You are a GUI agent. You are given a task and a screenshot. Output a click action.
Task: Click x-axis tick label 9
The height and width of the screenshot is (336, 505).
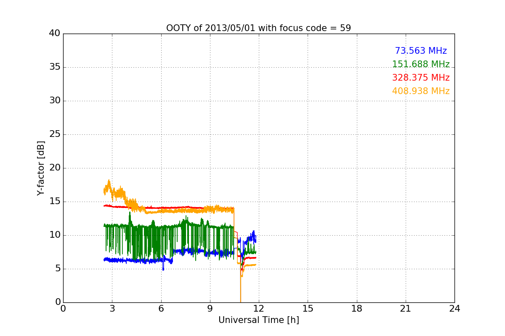(210, 308)
